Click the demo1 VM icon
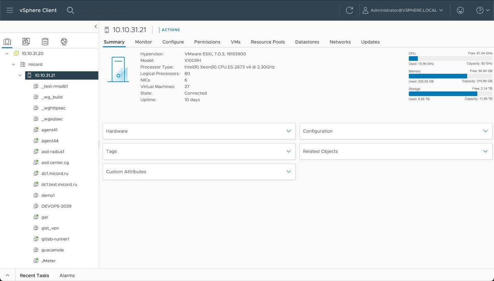The height and width of the screenshot is (281, 494). coord(36,195)
